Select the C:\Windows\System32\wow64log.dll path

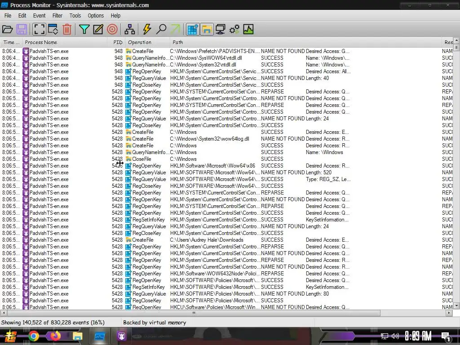(209, 139)
